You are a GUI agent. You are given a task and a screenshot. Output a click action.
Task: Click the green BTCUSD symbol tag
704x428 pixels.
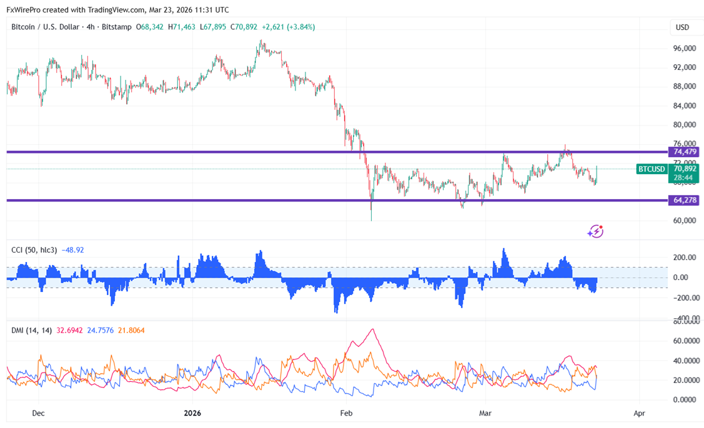(652, 169)
